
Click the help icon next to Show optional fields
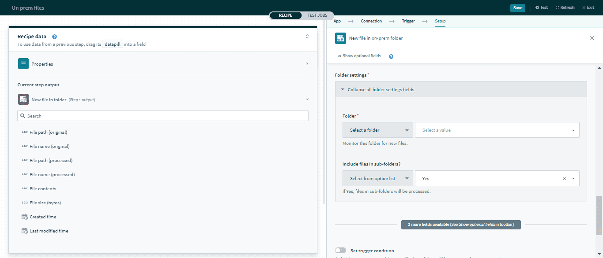391,56
